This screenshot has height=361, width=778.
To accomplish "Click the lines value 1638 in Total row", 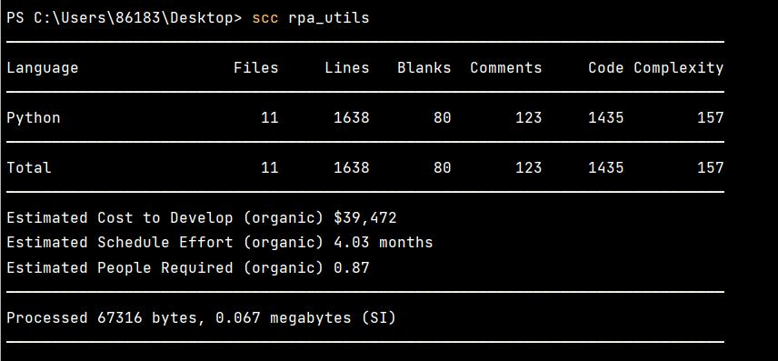I will [x=352, y=167].
